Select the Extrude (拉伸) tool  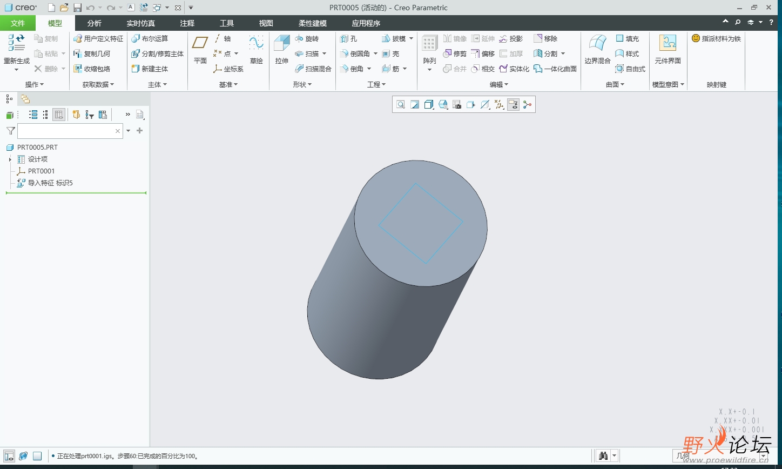[x=282, y=49]
